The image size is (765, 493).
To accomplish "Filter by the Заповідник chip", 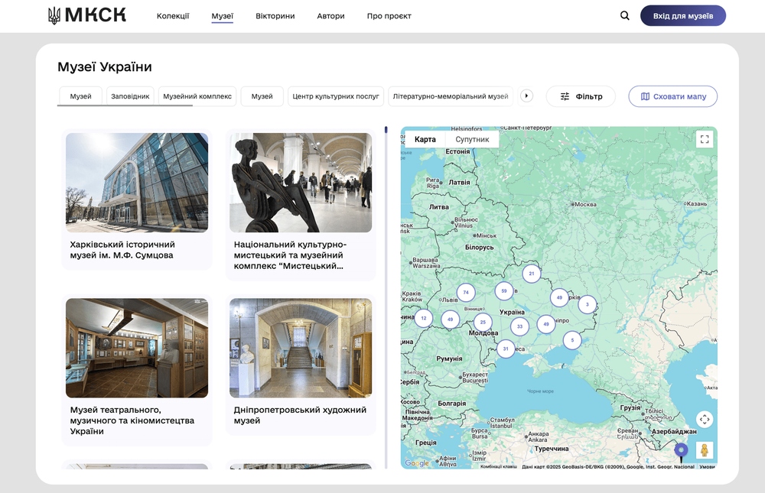I will (x=130, y=96).
